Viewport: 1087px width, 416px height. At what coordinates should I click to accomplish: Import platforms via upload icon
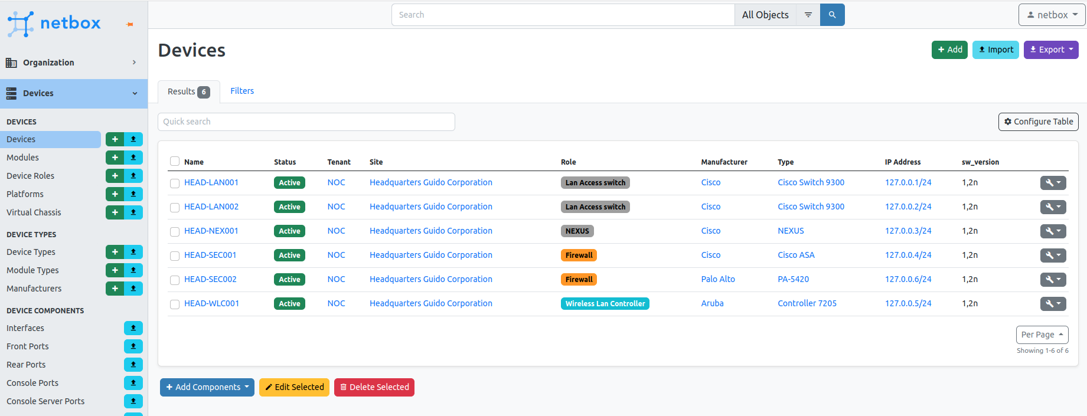click(x=133, y=194)
